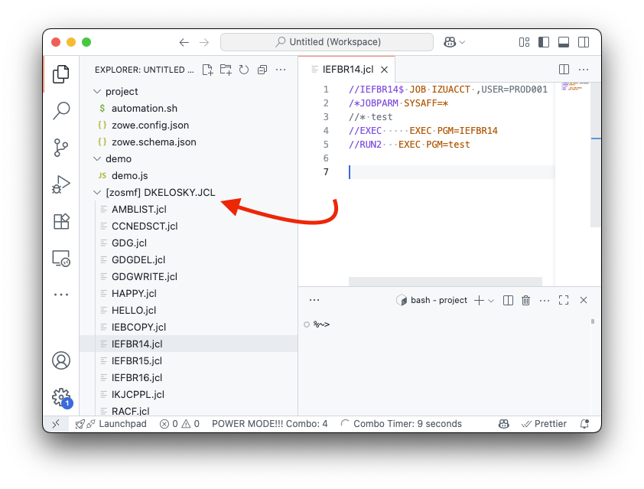Click the errors and warnings counter
This screenshot has width=644, height=489.
(x=178, y=423)
